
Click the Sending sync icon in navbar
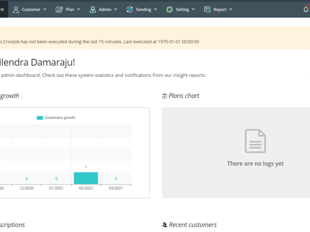pos(130,10)
